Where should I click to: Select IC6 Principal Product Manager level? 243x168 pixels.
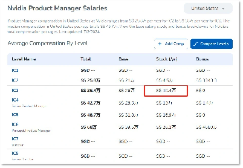tap(15, 124)
